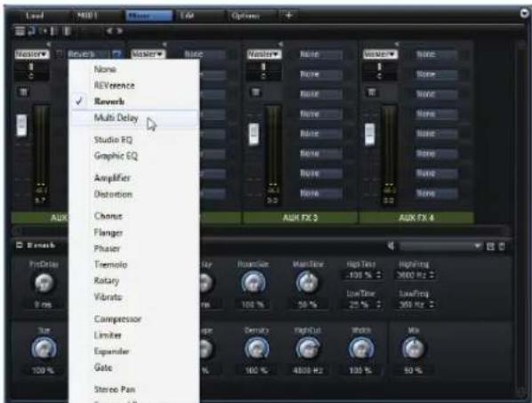Click save preset icon in Reverb editor

coord(490,246)
